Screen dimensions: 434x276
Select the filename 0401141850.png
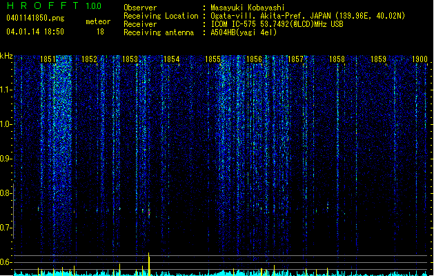[35, 18]
